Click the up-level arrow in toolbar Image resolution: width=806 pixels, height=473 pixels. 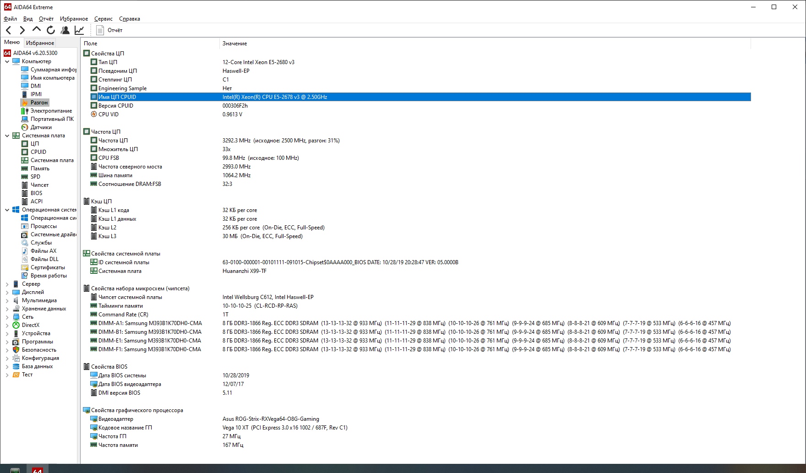point(37,30)
